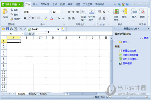This screenshot has height=100, width=151.
Task: Toggle auto wrap (自动换行)
Action: tap(83, 15)
